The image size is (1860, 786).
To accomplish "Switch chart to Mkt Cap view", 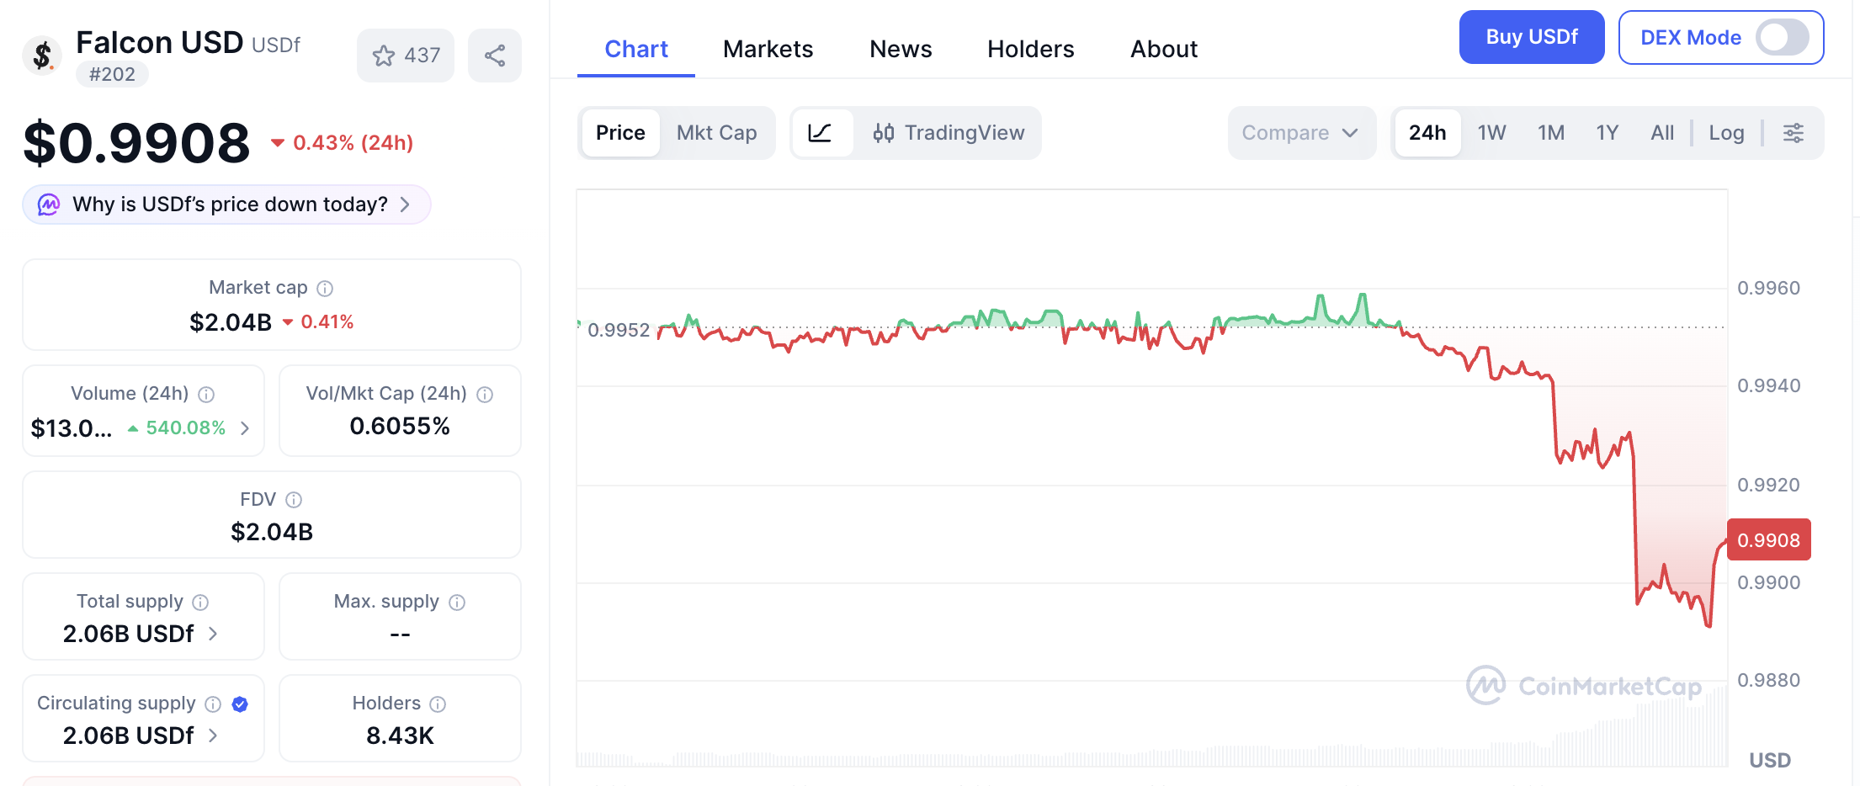I will pos(716,133).
